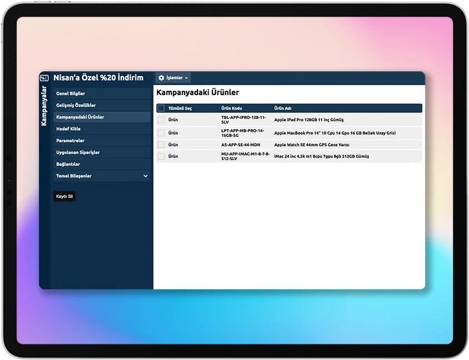
Task: Open the Bağlantılar sidebar entry
Action: pos(68,164)
